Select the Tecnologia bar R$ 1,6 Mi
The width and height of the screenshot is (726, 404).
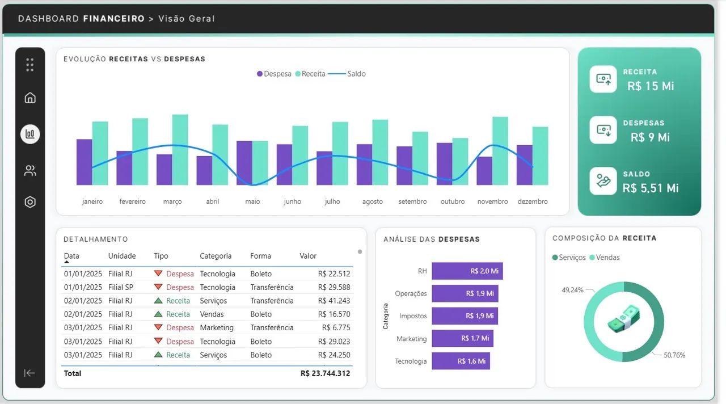coord(461,361)
